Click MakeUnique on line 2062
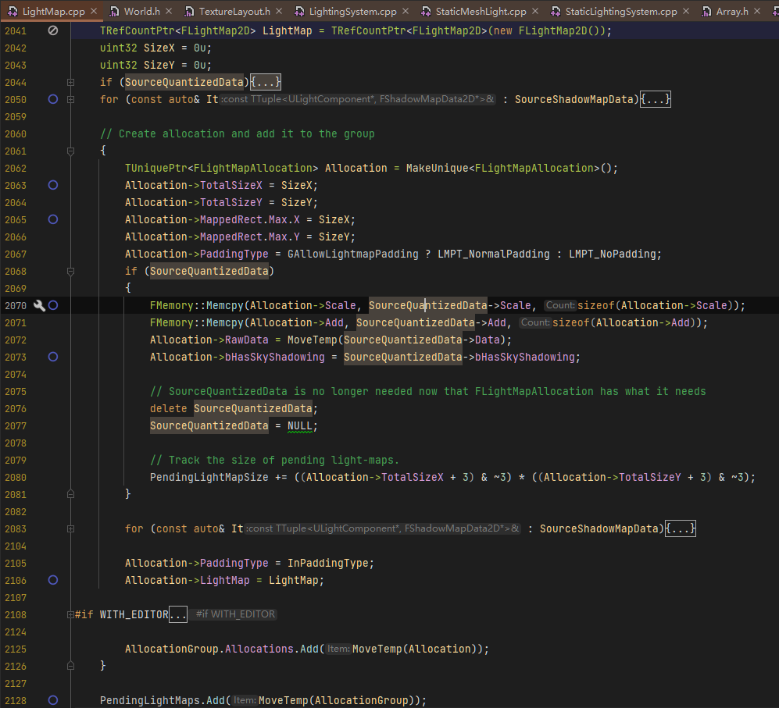Viewport: 779px width, 708px height. pos(438,169)
